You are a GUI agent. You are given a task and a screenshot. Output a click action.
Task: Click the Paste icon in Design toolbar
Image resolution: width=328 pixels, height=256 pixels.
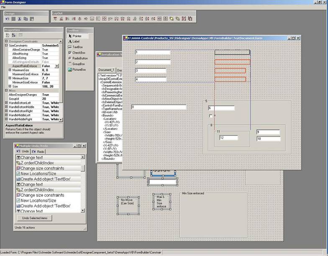click(32, 19)
